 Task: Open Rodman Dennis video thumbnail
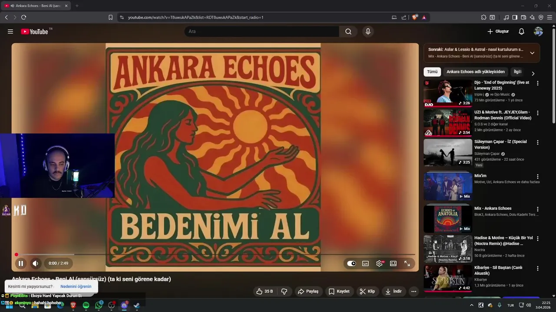pos(448,123)
